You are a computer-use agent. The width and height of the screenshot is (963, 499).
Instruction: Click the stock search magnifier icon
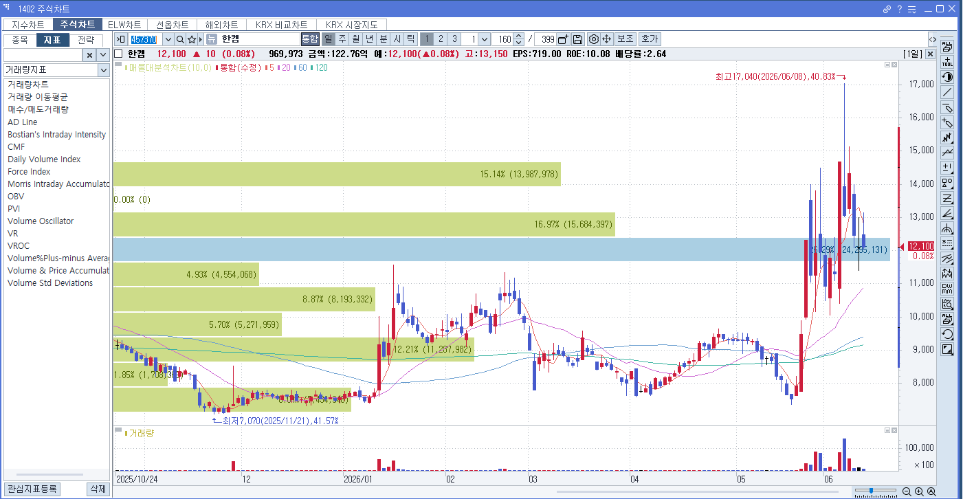coord(180,39)
